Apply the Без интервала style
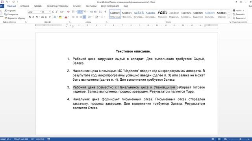This screenshot has height=141, width=252. click(x=127, y=14)
